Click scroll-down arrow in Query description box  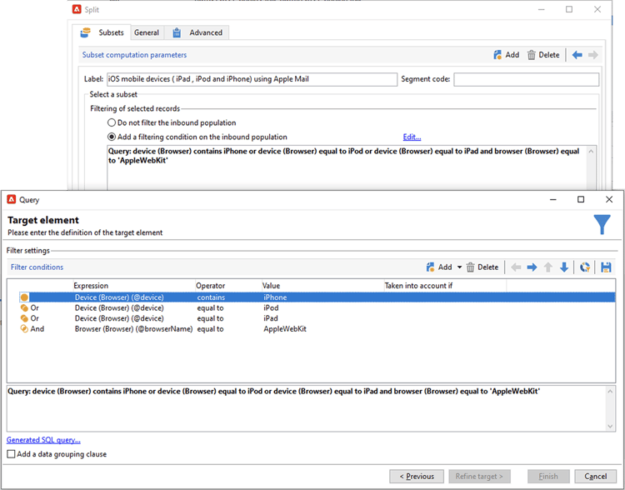[610, 426]
